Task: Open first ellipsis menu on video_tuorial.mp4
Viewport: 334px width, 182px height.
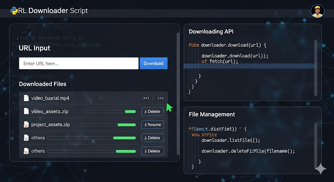Action: pyautogui.click(x=146, y=98)
